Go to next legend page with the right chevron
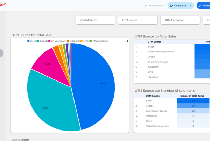The width and height of the screenshot is (210, 141). tap(127, 41)
